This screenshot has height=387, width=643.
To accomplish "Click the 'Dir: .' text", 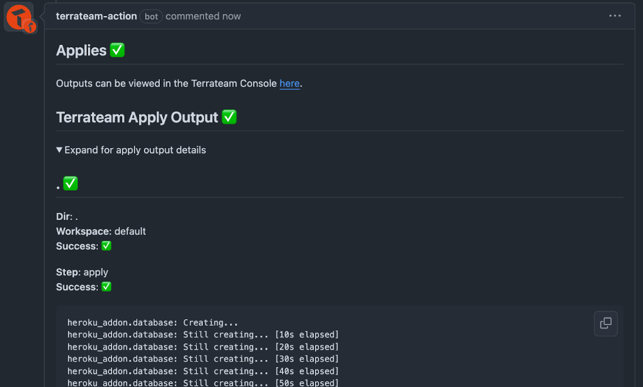I will (x=67, y=217).
